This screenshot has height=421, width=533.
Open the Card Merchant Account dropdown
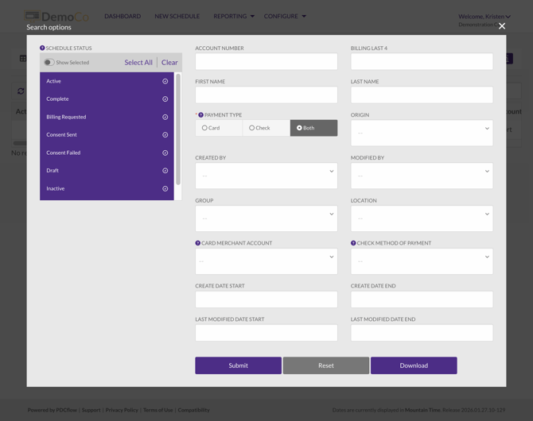point(266,261)
